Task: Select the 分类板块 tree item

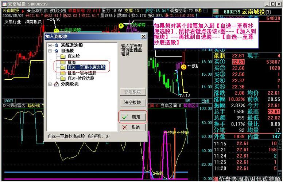Action: pyautogui.click(x=70, y=84)
